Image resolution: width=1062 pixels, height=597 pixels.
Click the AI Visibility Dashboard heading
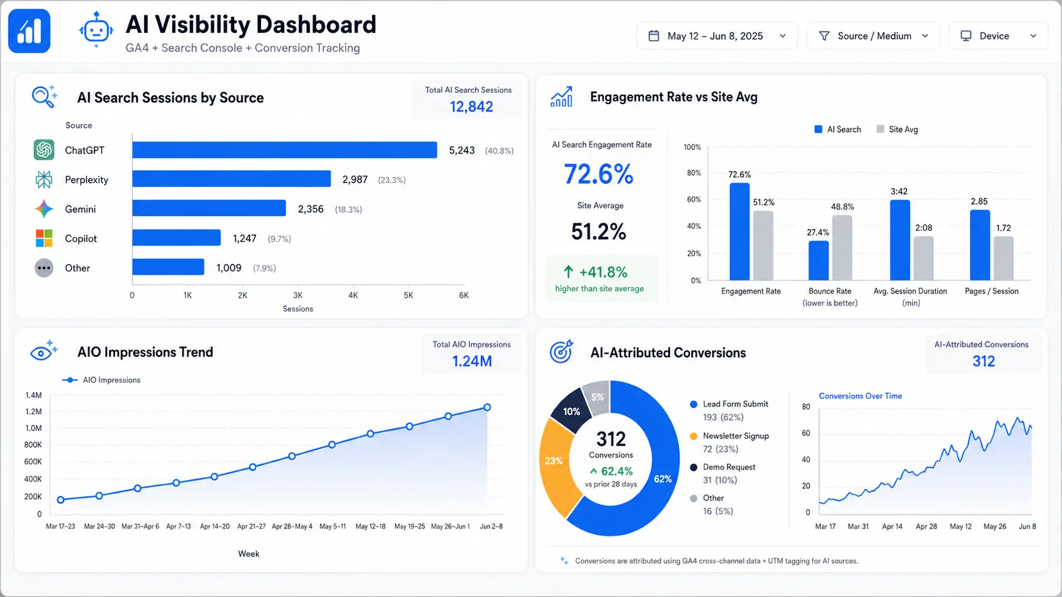click(251, 25)
